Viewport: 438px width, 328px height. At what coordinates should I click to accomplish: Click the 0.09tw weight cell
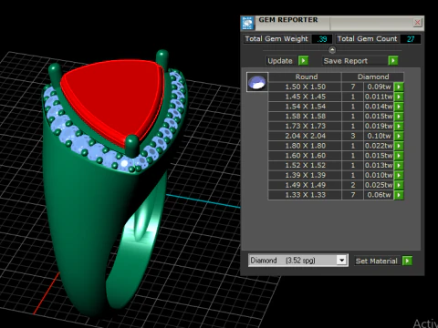(x=379, y=87)
